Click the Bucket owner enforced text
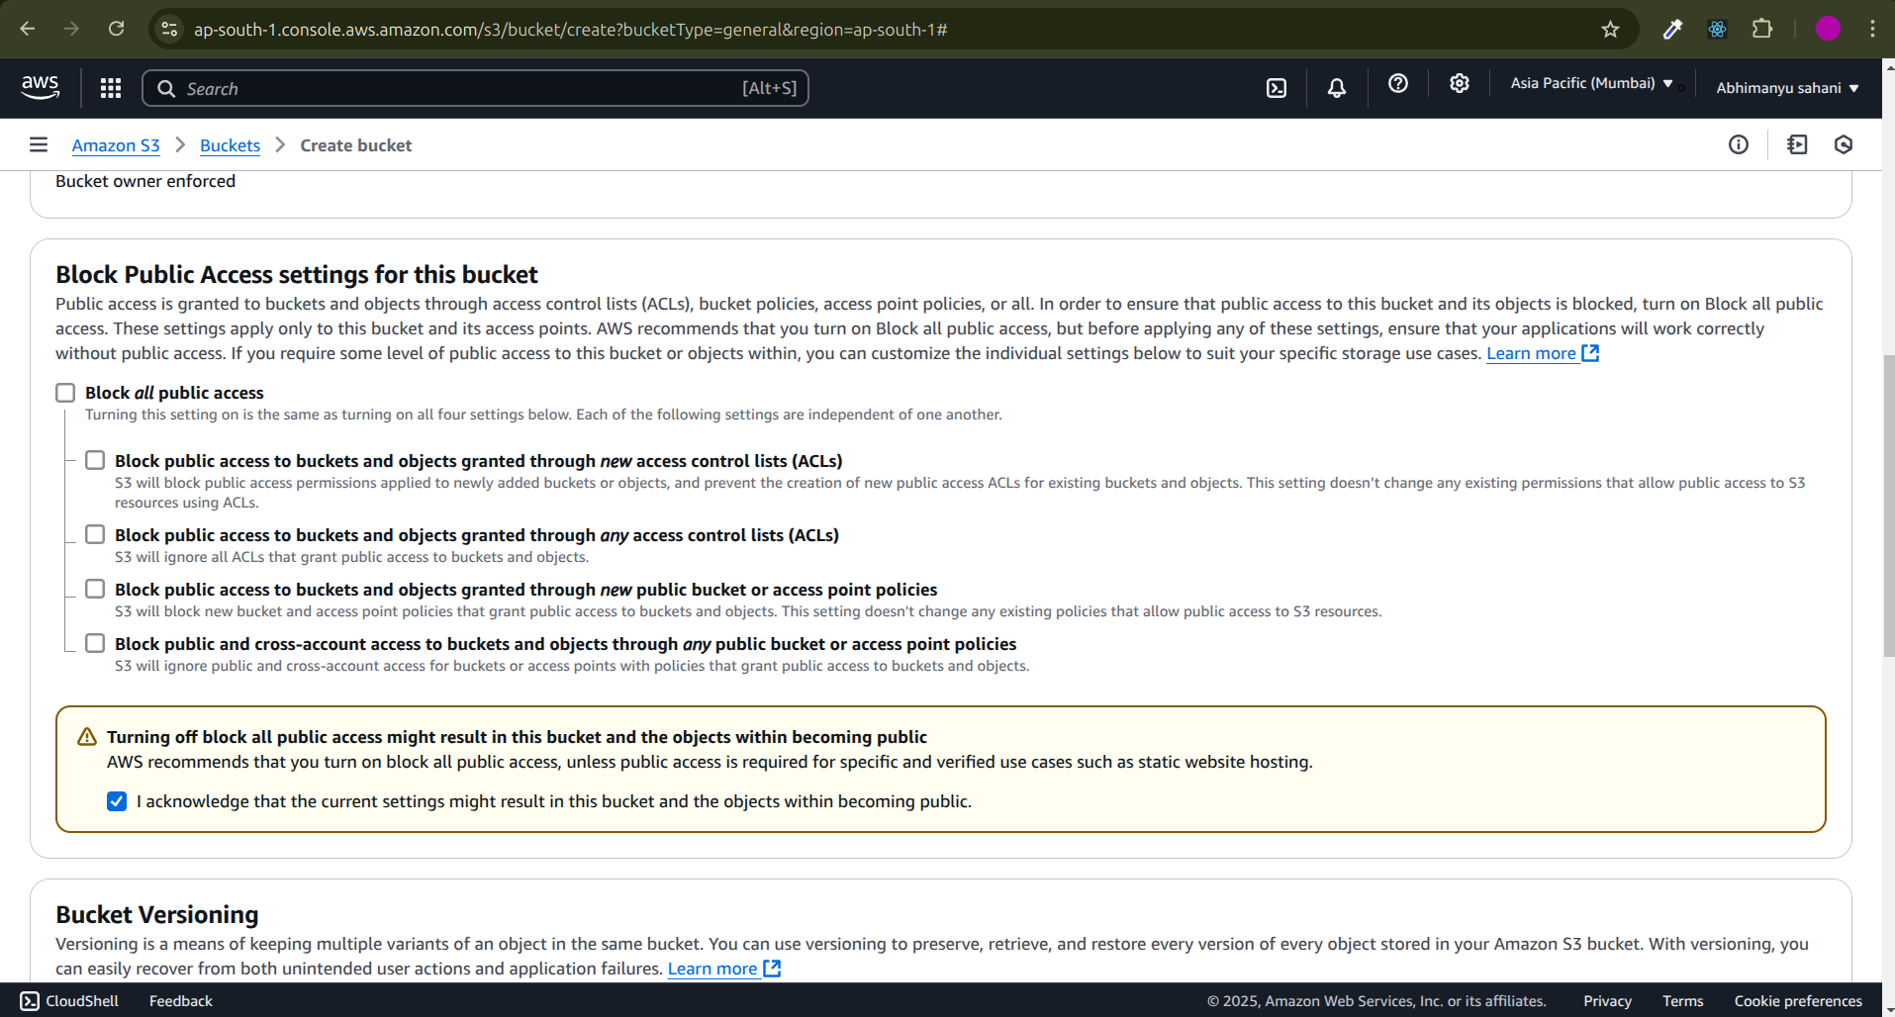This screenshot has width=1895, height=1017. (x=145, y=181)
